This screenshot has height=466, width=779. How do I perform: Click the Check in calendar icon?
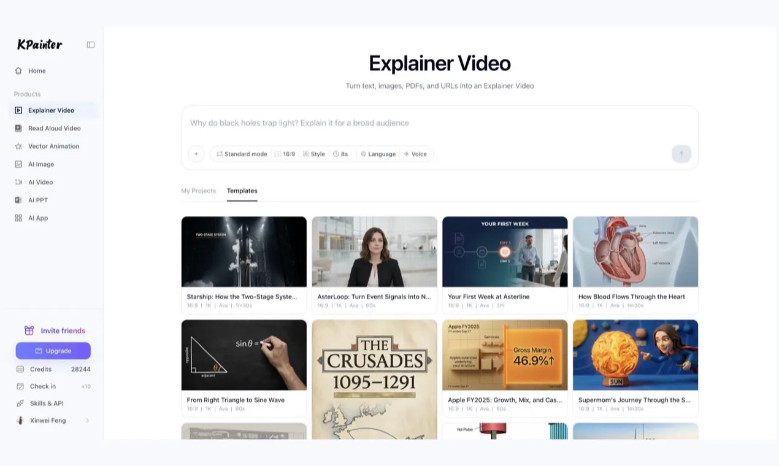(20, 386)
